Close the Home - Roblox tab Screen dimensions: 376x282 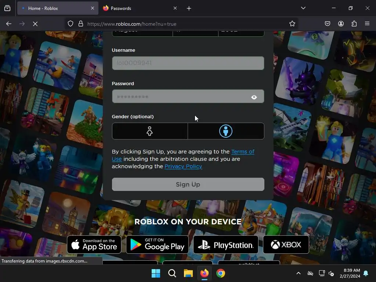[x=93, y=8]
